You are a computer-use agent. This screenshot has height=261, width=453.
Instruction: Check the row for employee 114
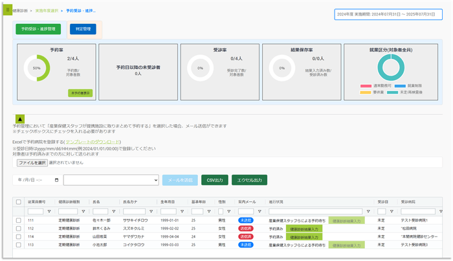[x=18, y=236]
